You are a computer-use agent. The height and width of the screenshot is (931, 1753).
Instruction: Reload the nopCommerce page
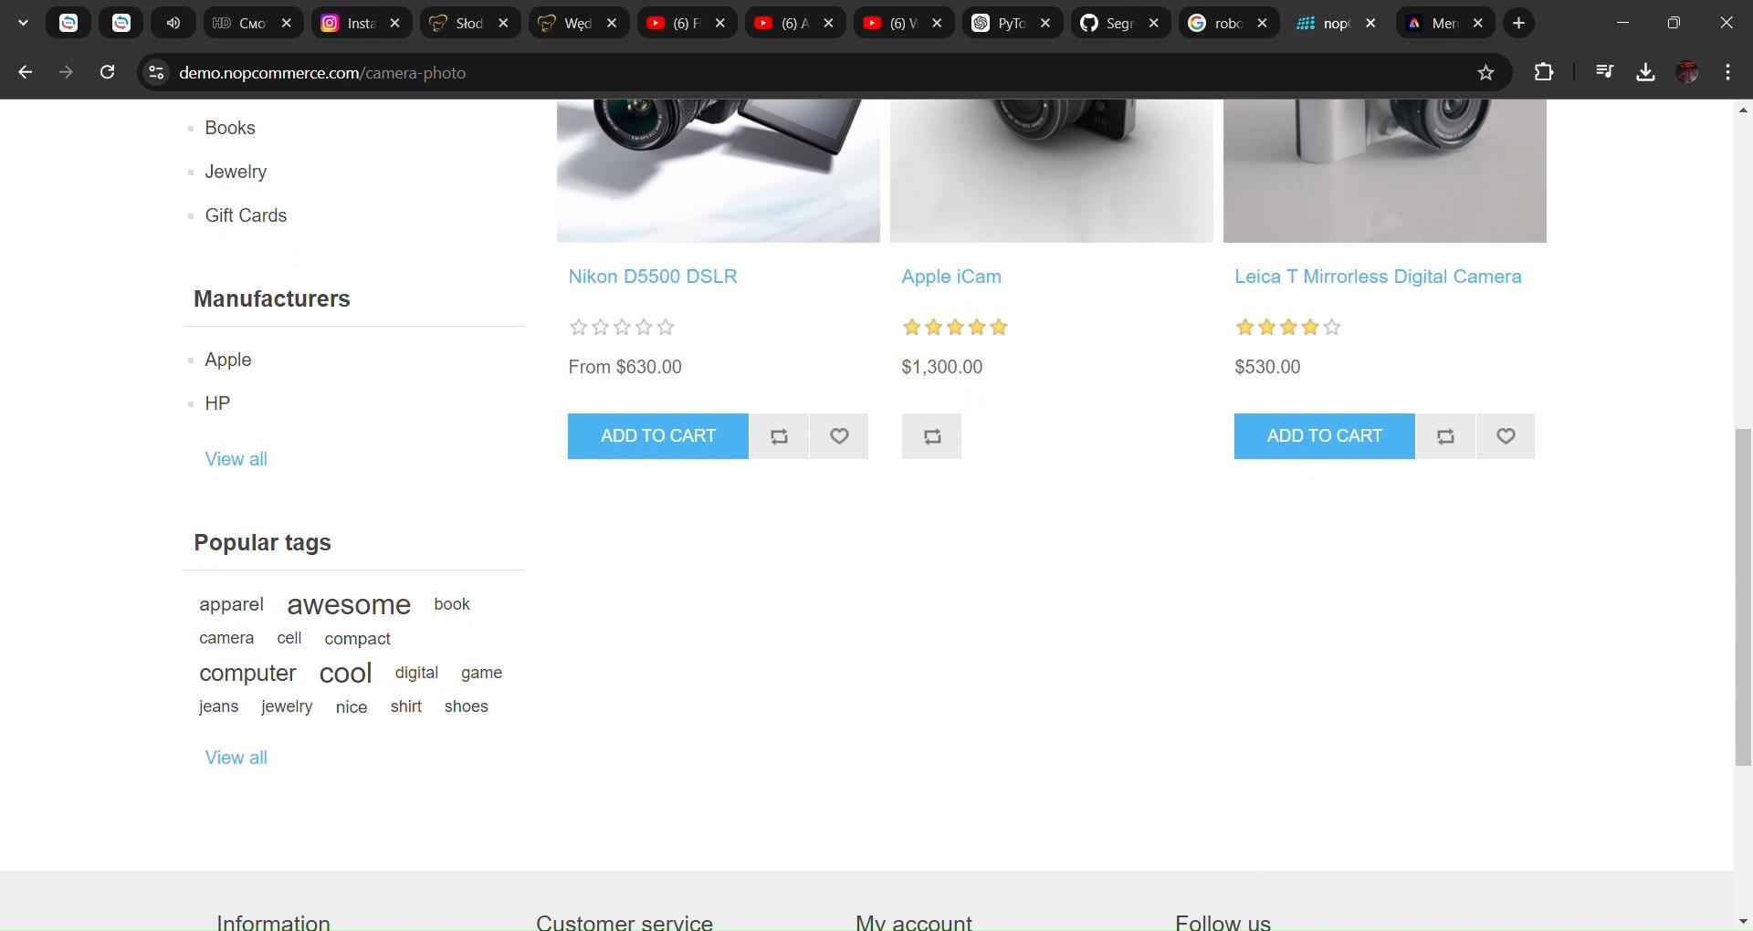(107, 72)
